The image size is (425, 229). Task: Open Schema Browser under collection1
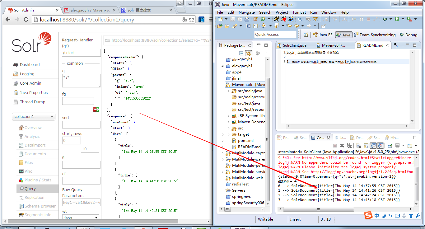coord(37,206)
